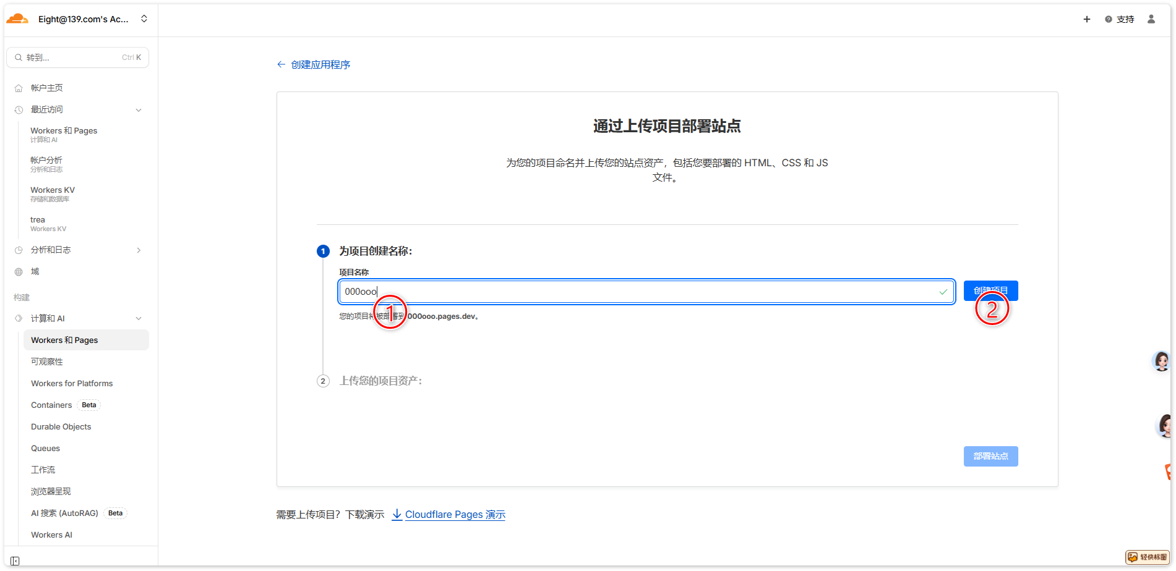Open Durable Objects in the sidebar
The height and width of the screenshot is (571, 1176).
[61, 427]
